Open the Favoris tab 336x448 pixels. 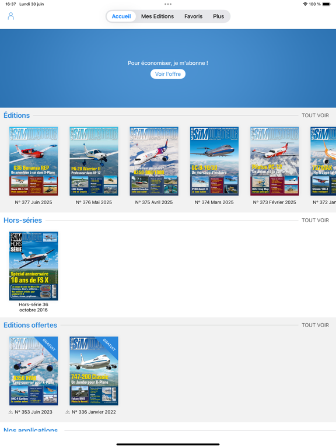[194, 16]
